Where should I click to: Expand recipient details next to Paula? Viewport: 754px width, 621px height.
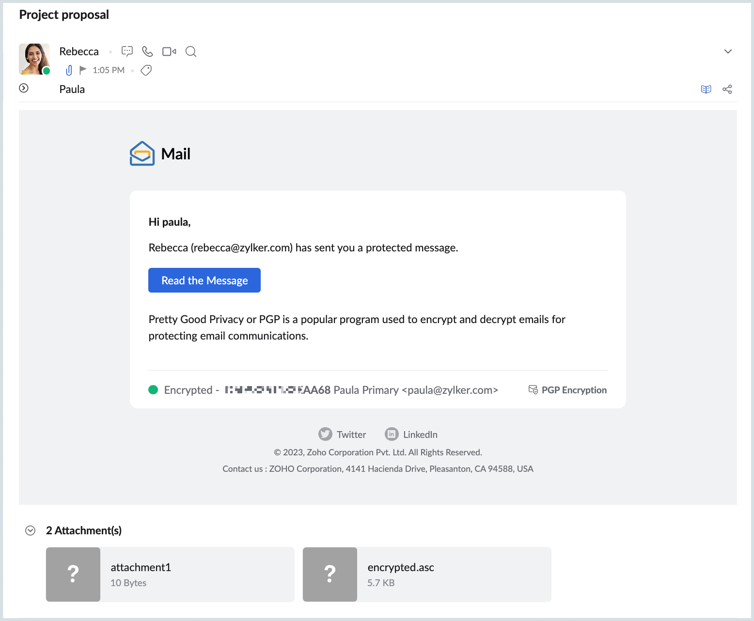(24, 88)
